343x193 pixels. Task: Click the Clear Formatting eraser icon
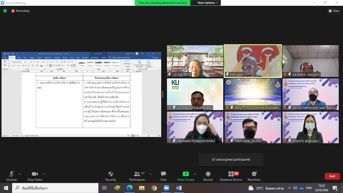[x=43, y=62]
